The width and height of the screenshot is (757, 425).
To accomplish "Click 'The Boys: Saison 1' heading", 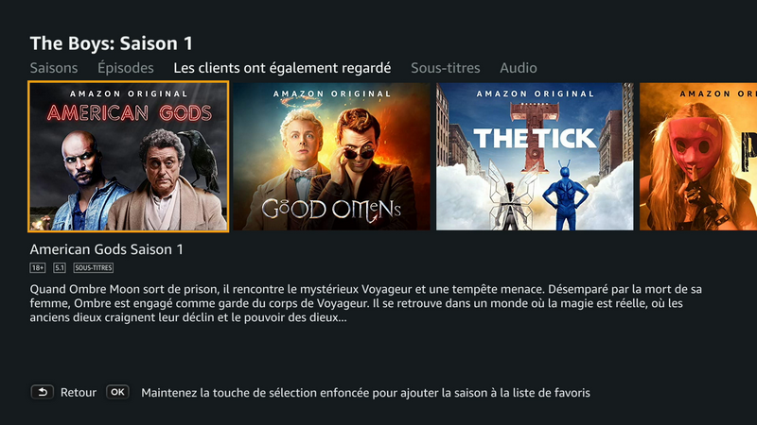I will [x=111, y=43].
